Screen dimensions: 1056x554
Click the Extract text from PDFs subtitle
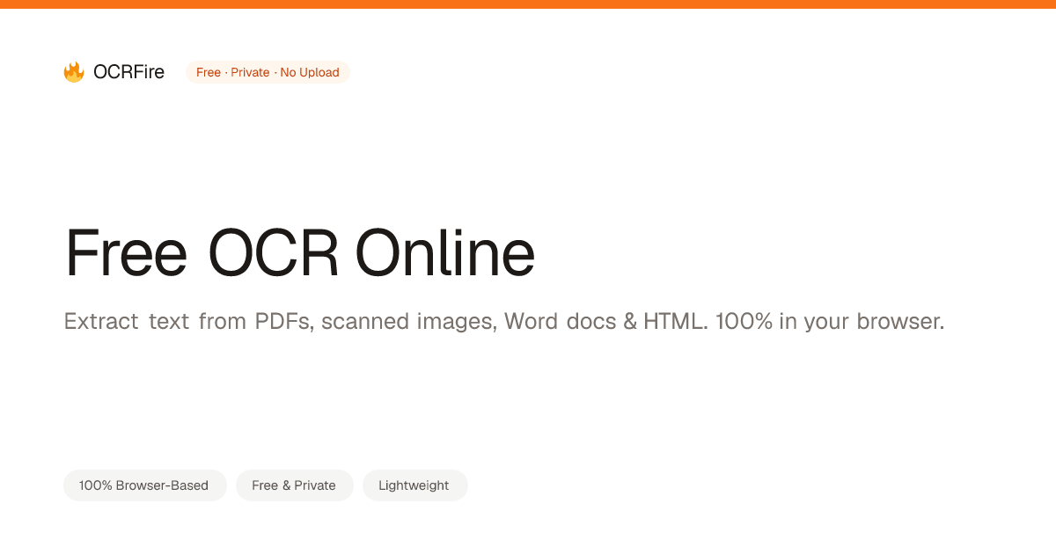pos(504,322)
